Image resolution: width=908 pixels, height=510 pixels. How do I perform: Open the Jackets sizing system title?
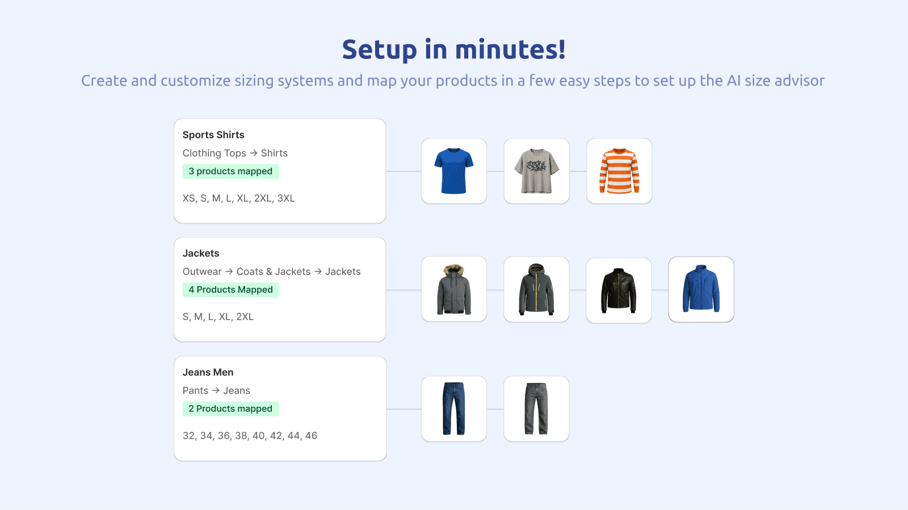coord(201,253)
